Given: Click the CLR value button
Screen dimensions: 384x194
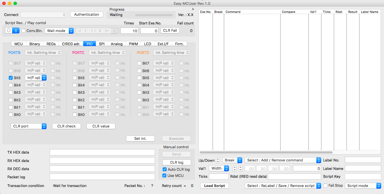Looking at the screenshot, I should point(101,126).
